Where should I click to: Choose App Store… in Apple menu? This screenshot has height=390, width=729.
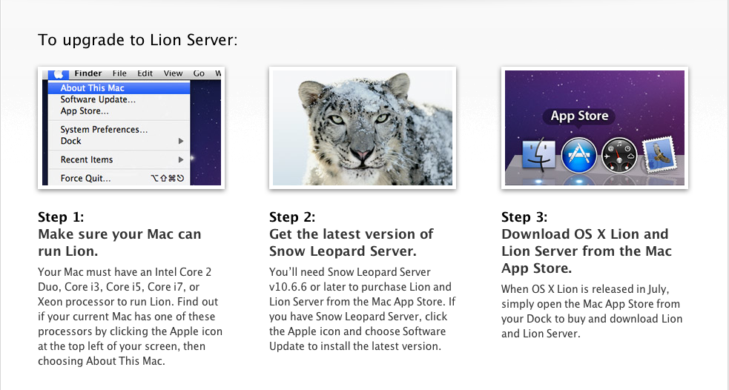tap(84, 111)
